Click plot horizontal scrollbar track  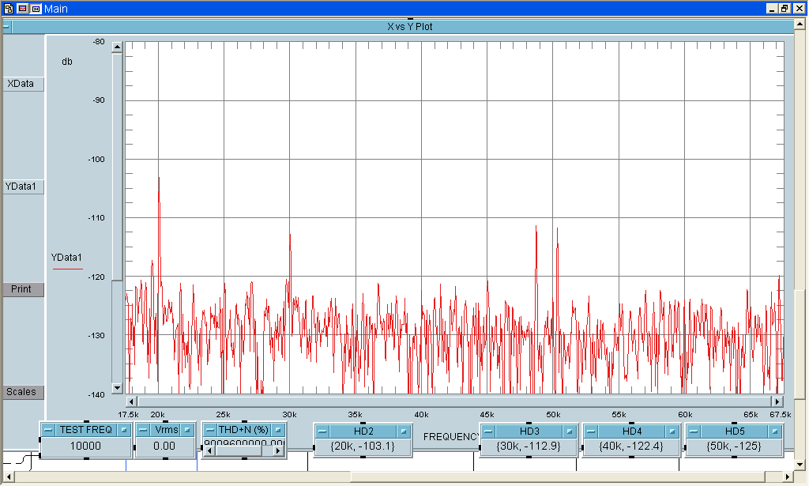tap(454, 401)
